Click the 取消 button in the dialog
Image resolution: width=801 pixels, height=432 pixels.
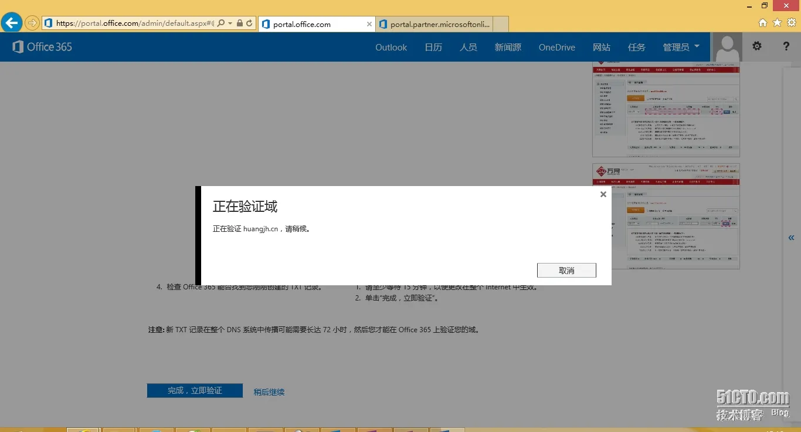(566, 271)
